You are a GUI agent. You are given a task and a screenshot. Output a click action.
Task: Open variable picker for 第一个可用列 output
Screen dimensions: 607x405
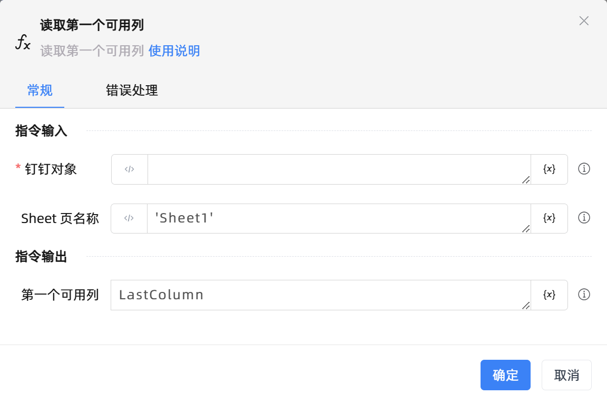point(549,295)
